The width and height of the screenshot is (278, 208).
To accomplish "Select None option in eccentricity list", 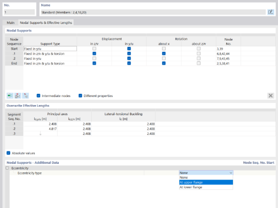I will click(206, 178).
